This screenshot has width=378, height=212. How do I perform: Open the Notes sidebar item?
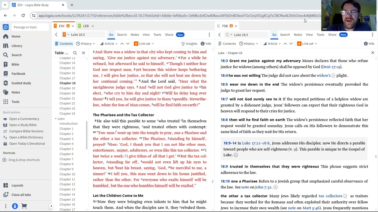[16, 92]
